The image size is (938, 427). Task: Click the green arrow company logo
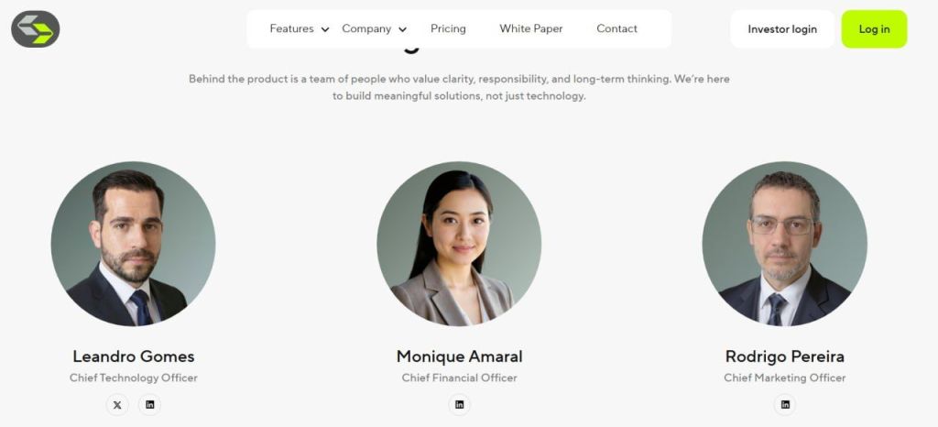tap(36, 28)
